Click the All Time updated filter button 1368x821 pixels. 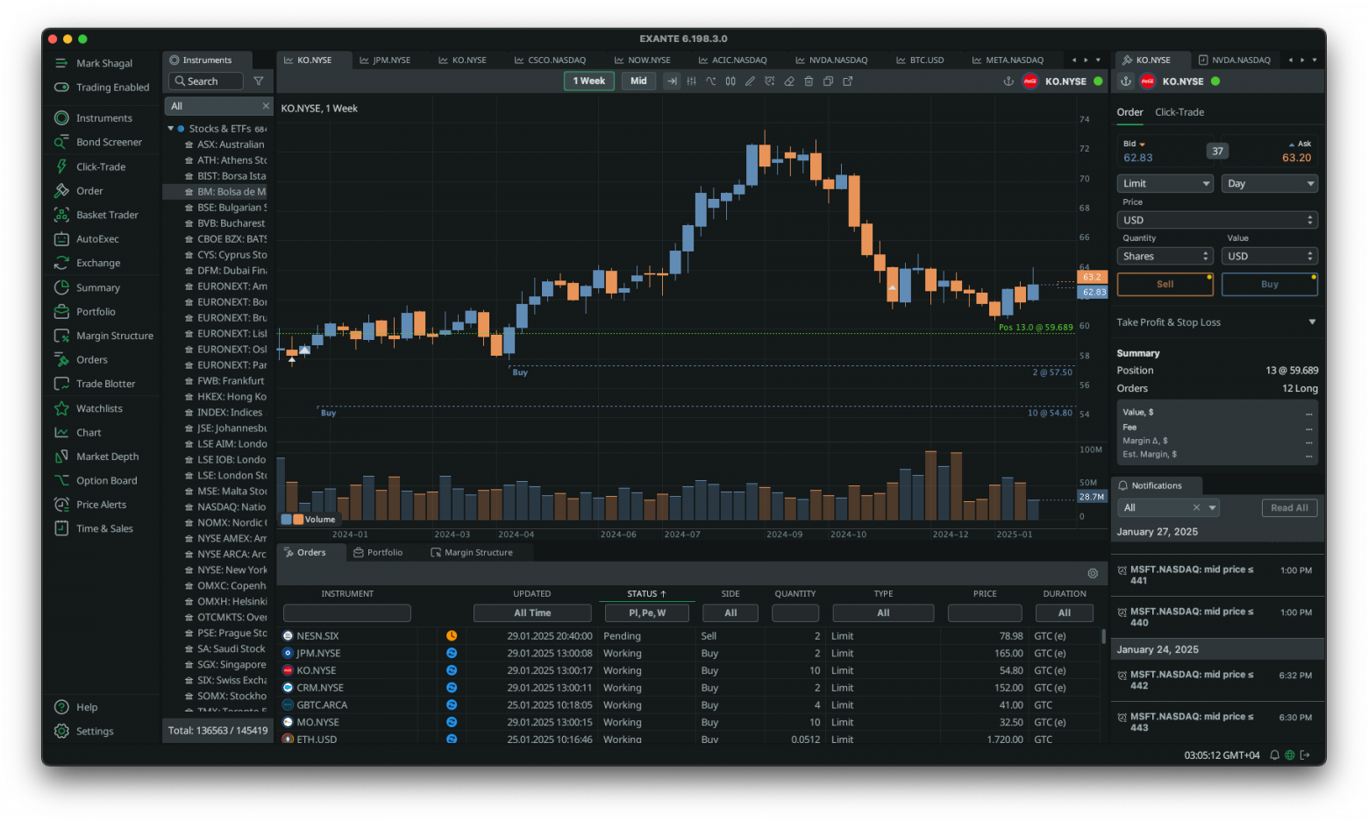point(532,613)
